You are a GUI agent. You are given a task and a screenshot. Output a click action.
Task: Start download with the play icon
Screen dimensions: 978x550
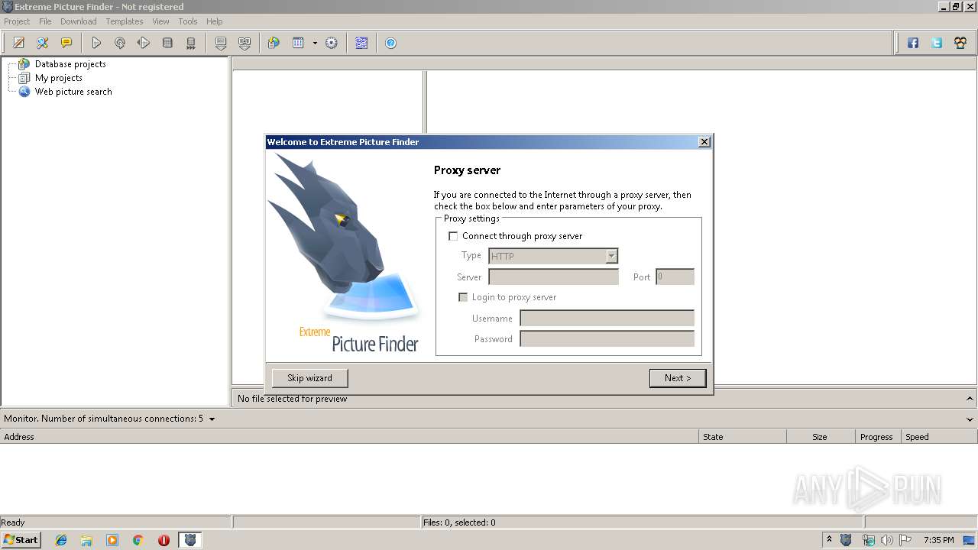pyautogui.click(x=96, y=44)
